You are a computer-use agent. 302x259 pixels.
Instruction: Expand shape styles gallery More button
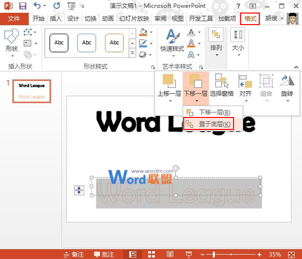(x=132, y=53)
